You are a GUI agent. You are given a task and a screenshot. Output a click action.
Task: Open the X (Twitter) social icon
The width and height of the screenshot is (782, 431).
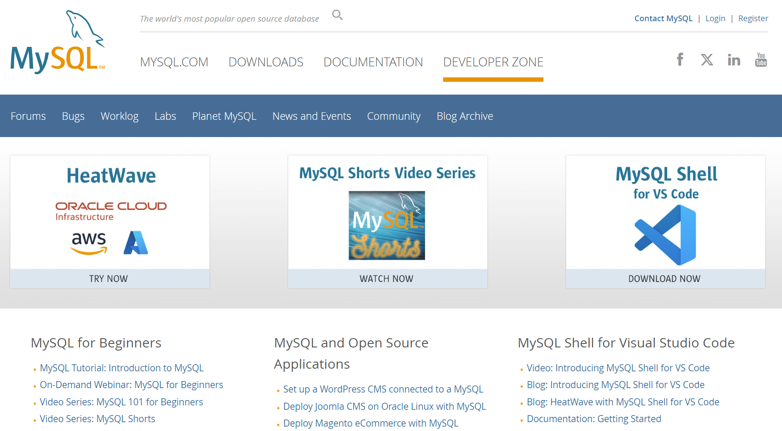[x=707, y=60]
